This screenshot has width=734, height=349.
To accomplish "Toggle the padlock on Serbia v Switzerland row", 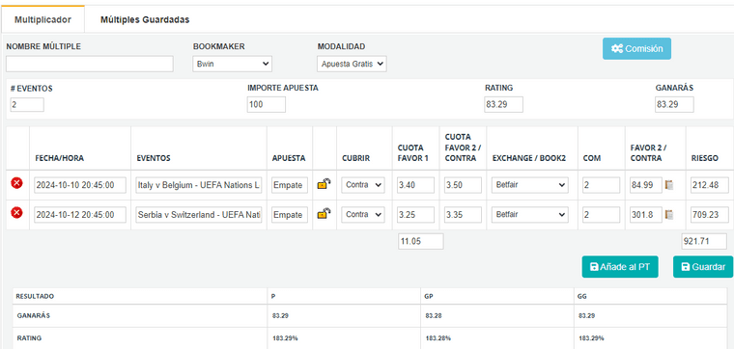I will [x=324, y=214].
